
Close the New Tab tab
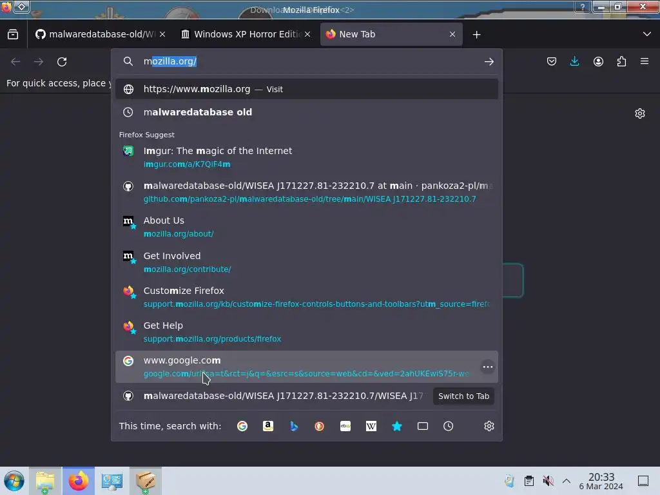click(x=452, y=34)
